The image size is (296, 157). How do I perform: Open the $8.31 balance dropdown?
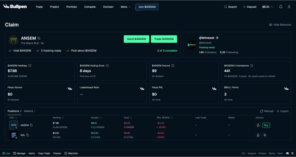(x=268, y=7)
